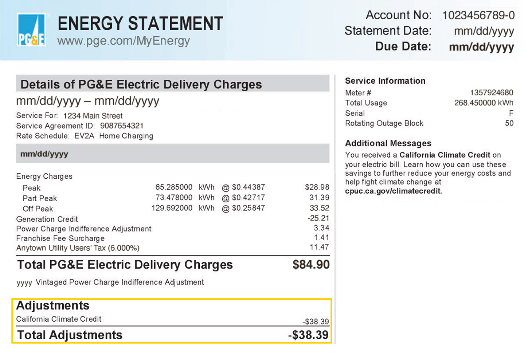Click the Peak energy charge amount $28.98
Screen dimensions: 532x361
coord(317,187)
